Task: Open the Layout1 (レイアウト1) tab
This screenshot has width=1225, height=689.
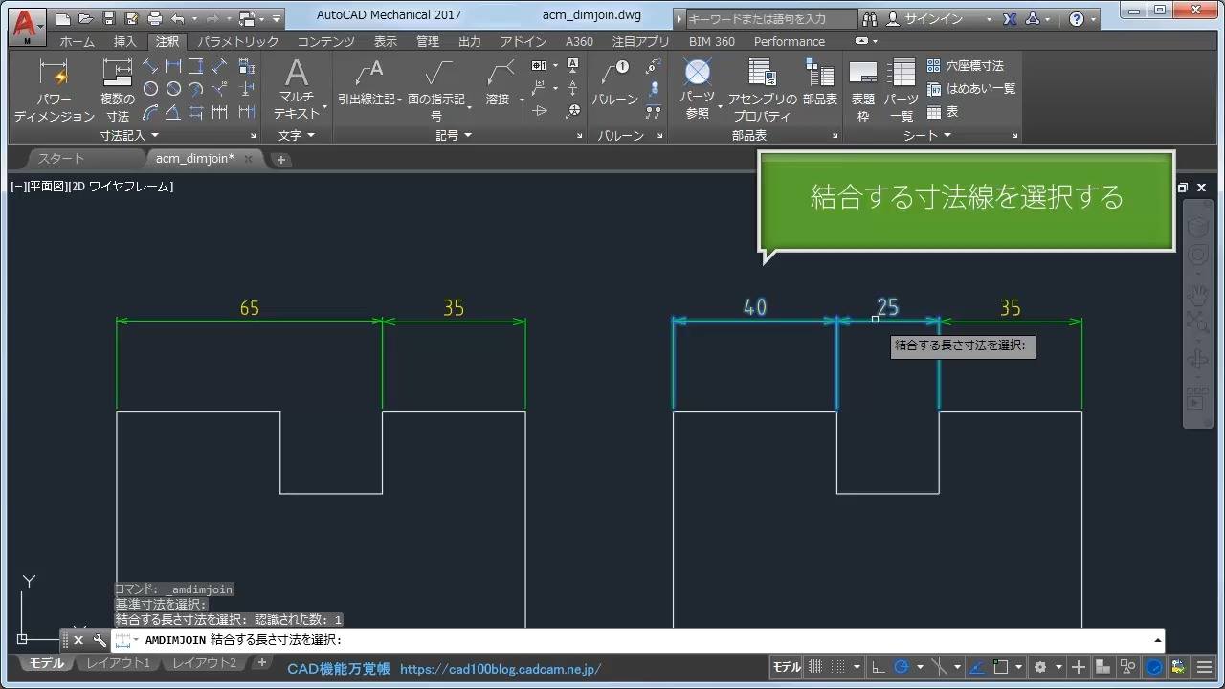Action: 120,663
